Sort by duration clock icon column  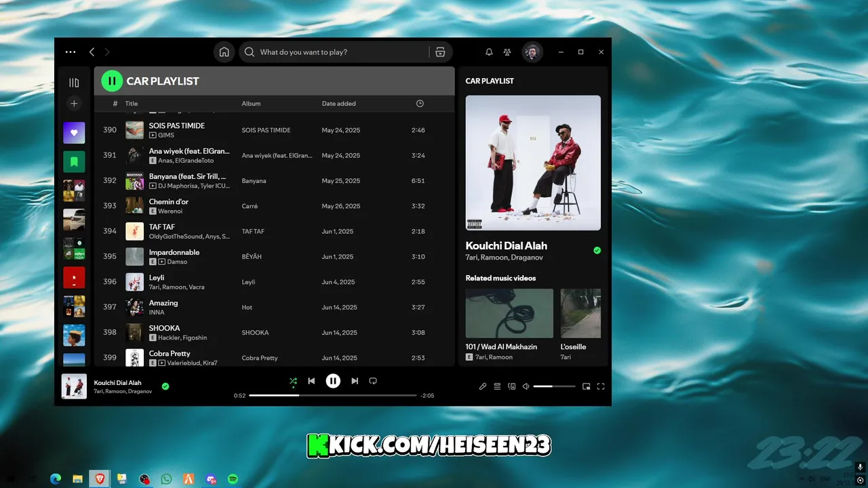[420, 104]
